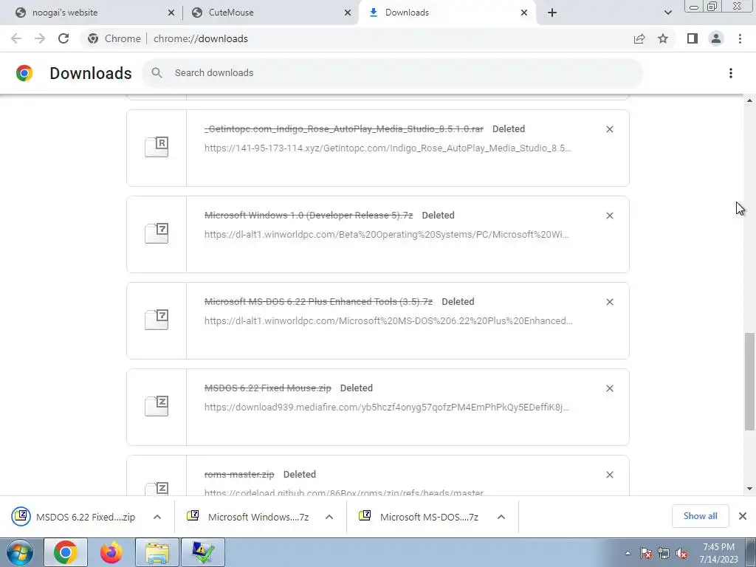756x567 pixels.
Task: Bookmark this page with star icon
Action: tap(663, 38)
